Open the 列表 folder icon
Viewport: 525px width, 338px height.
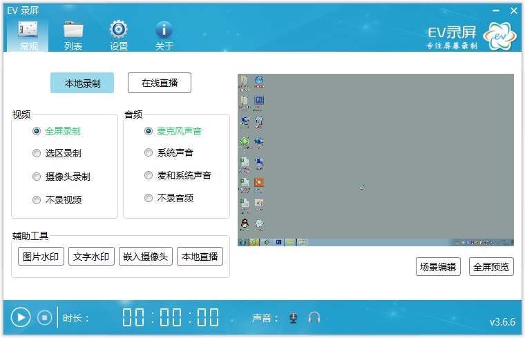click(x=73, y=30)
